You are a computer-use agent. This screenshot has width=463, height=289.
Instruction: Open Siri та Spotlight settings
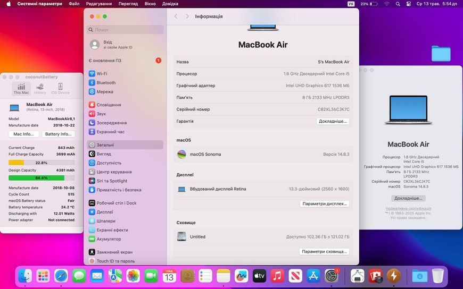tap(126, 181)
